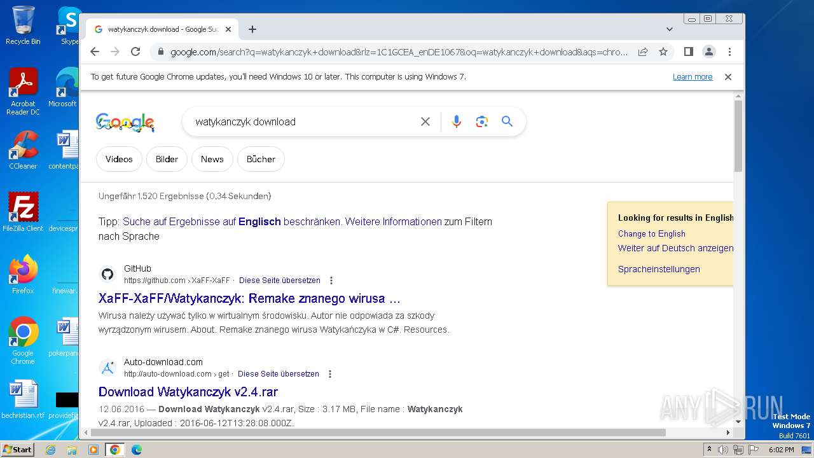Launch Firefox from desktop
This screenshot has height=458, width=814.
click(x=23, y=275)
